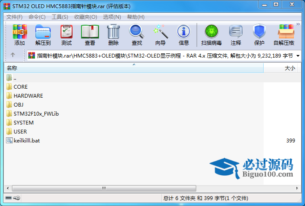Select the OBJ folder icon
Viewport: 305px width, 206px height.
coord(9,104)
